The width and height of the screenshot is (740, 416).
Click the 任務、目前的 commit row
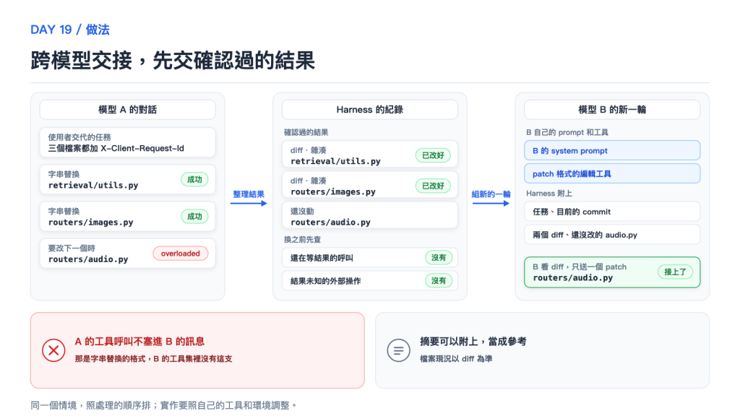pos(612,212)
